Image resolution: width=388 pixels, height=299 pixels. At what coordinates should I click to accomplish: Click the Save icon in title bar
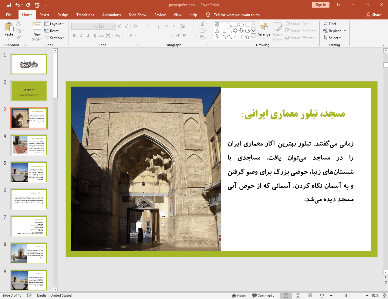click(8, 5)
